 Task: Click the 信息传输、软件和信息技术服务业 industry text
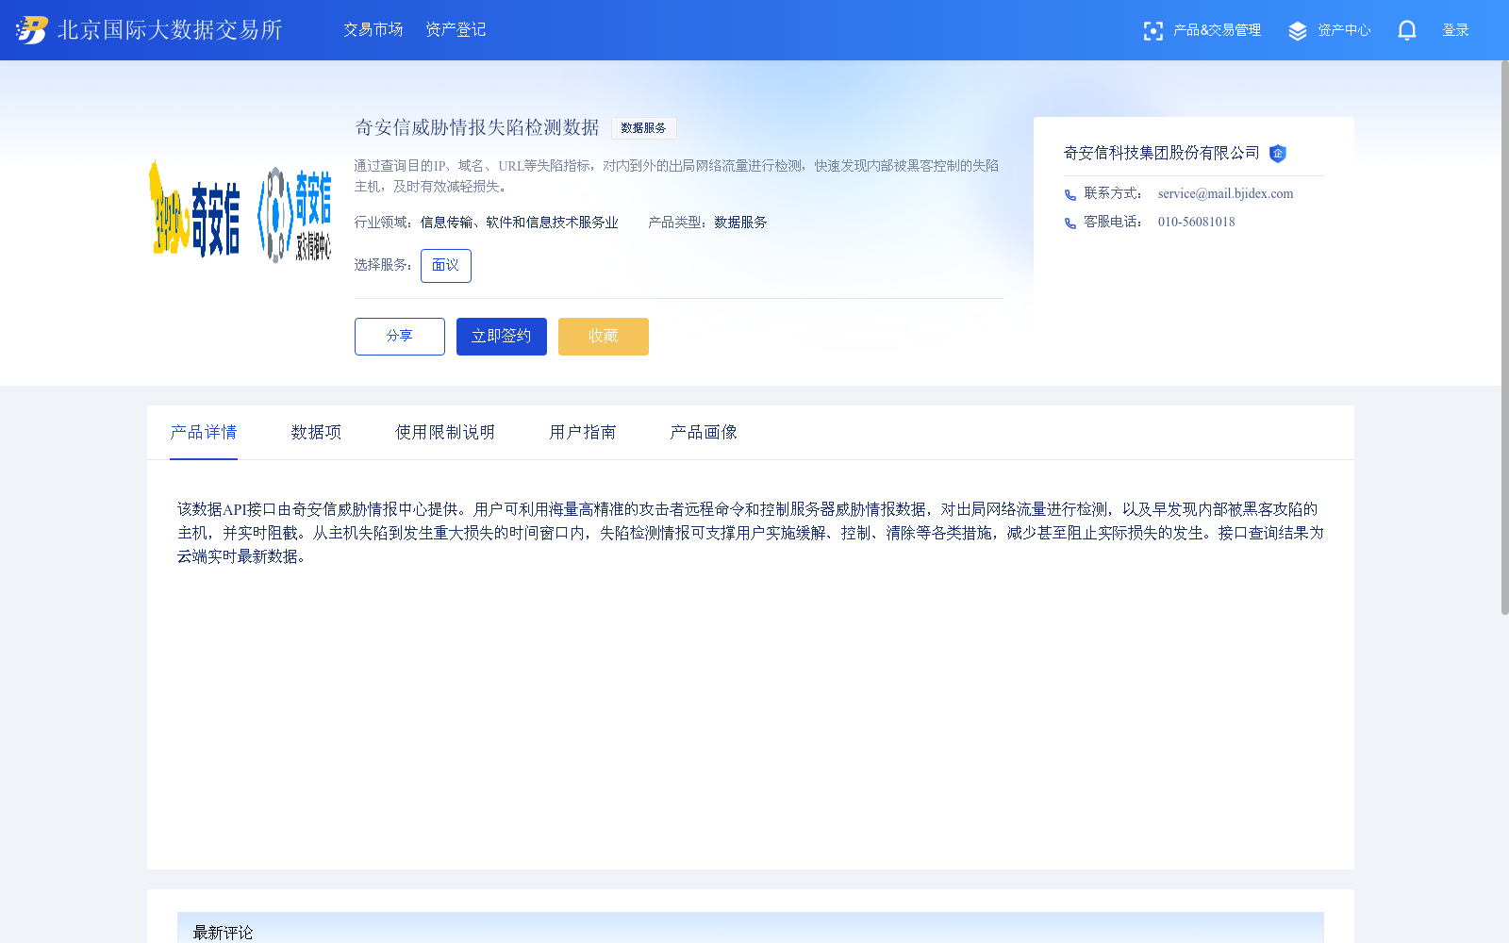tap(520, 223)
